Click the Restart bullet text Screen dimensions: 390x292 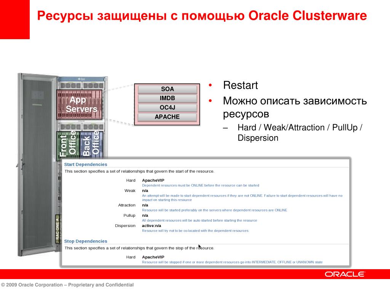pyautogui.click(x=241, y=85)
